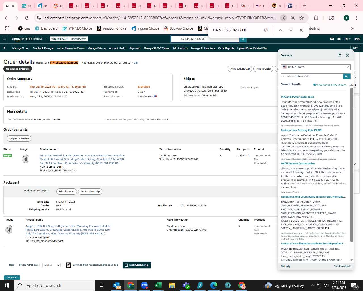The height and width of the screenshot is (291, 363).
Task: Show hidden system tray icons
Action: (x=313, y=285)
